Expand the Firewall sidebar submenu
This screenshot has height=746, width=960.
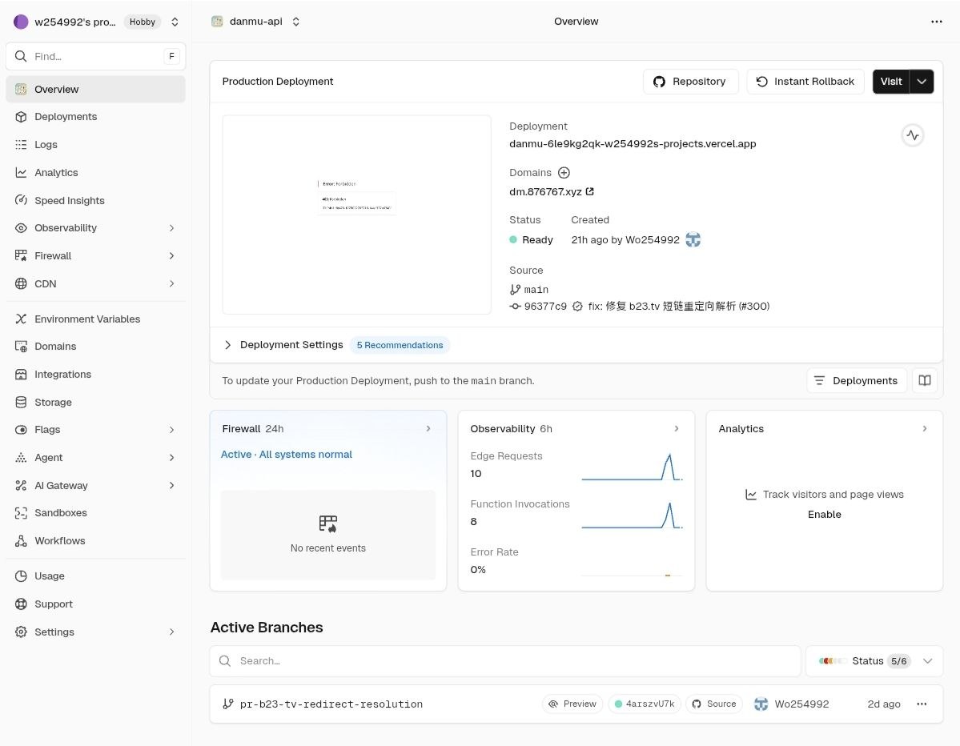(171, 256)
